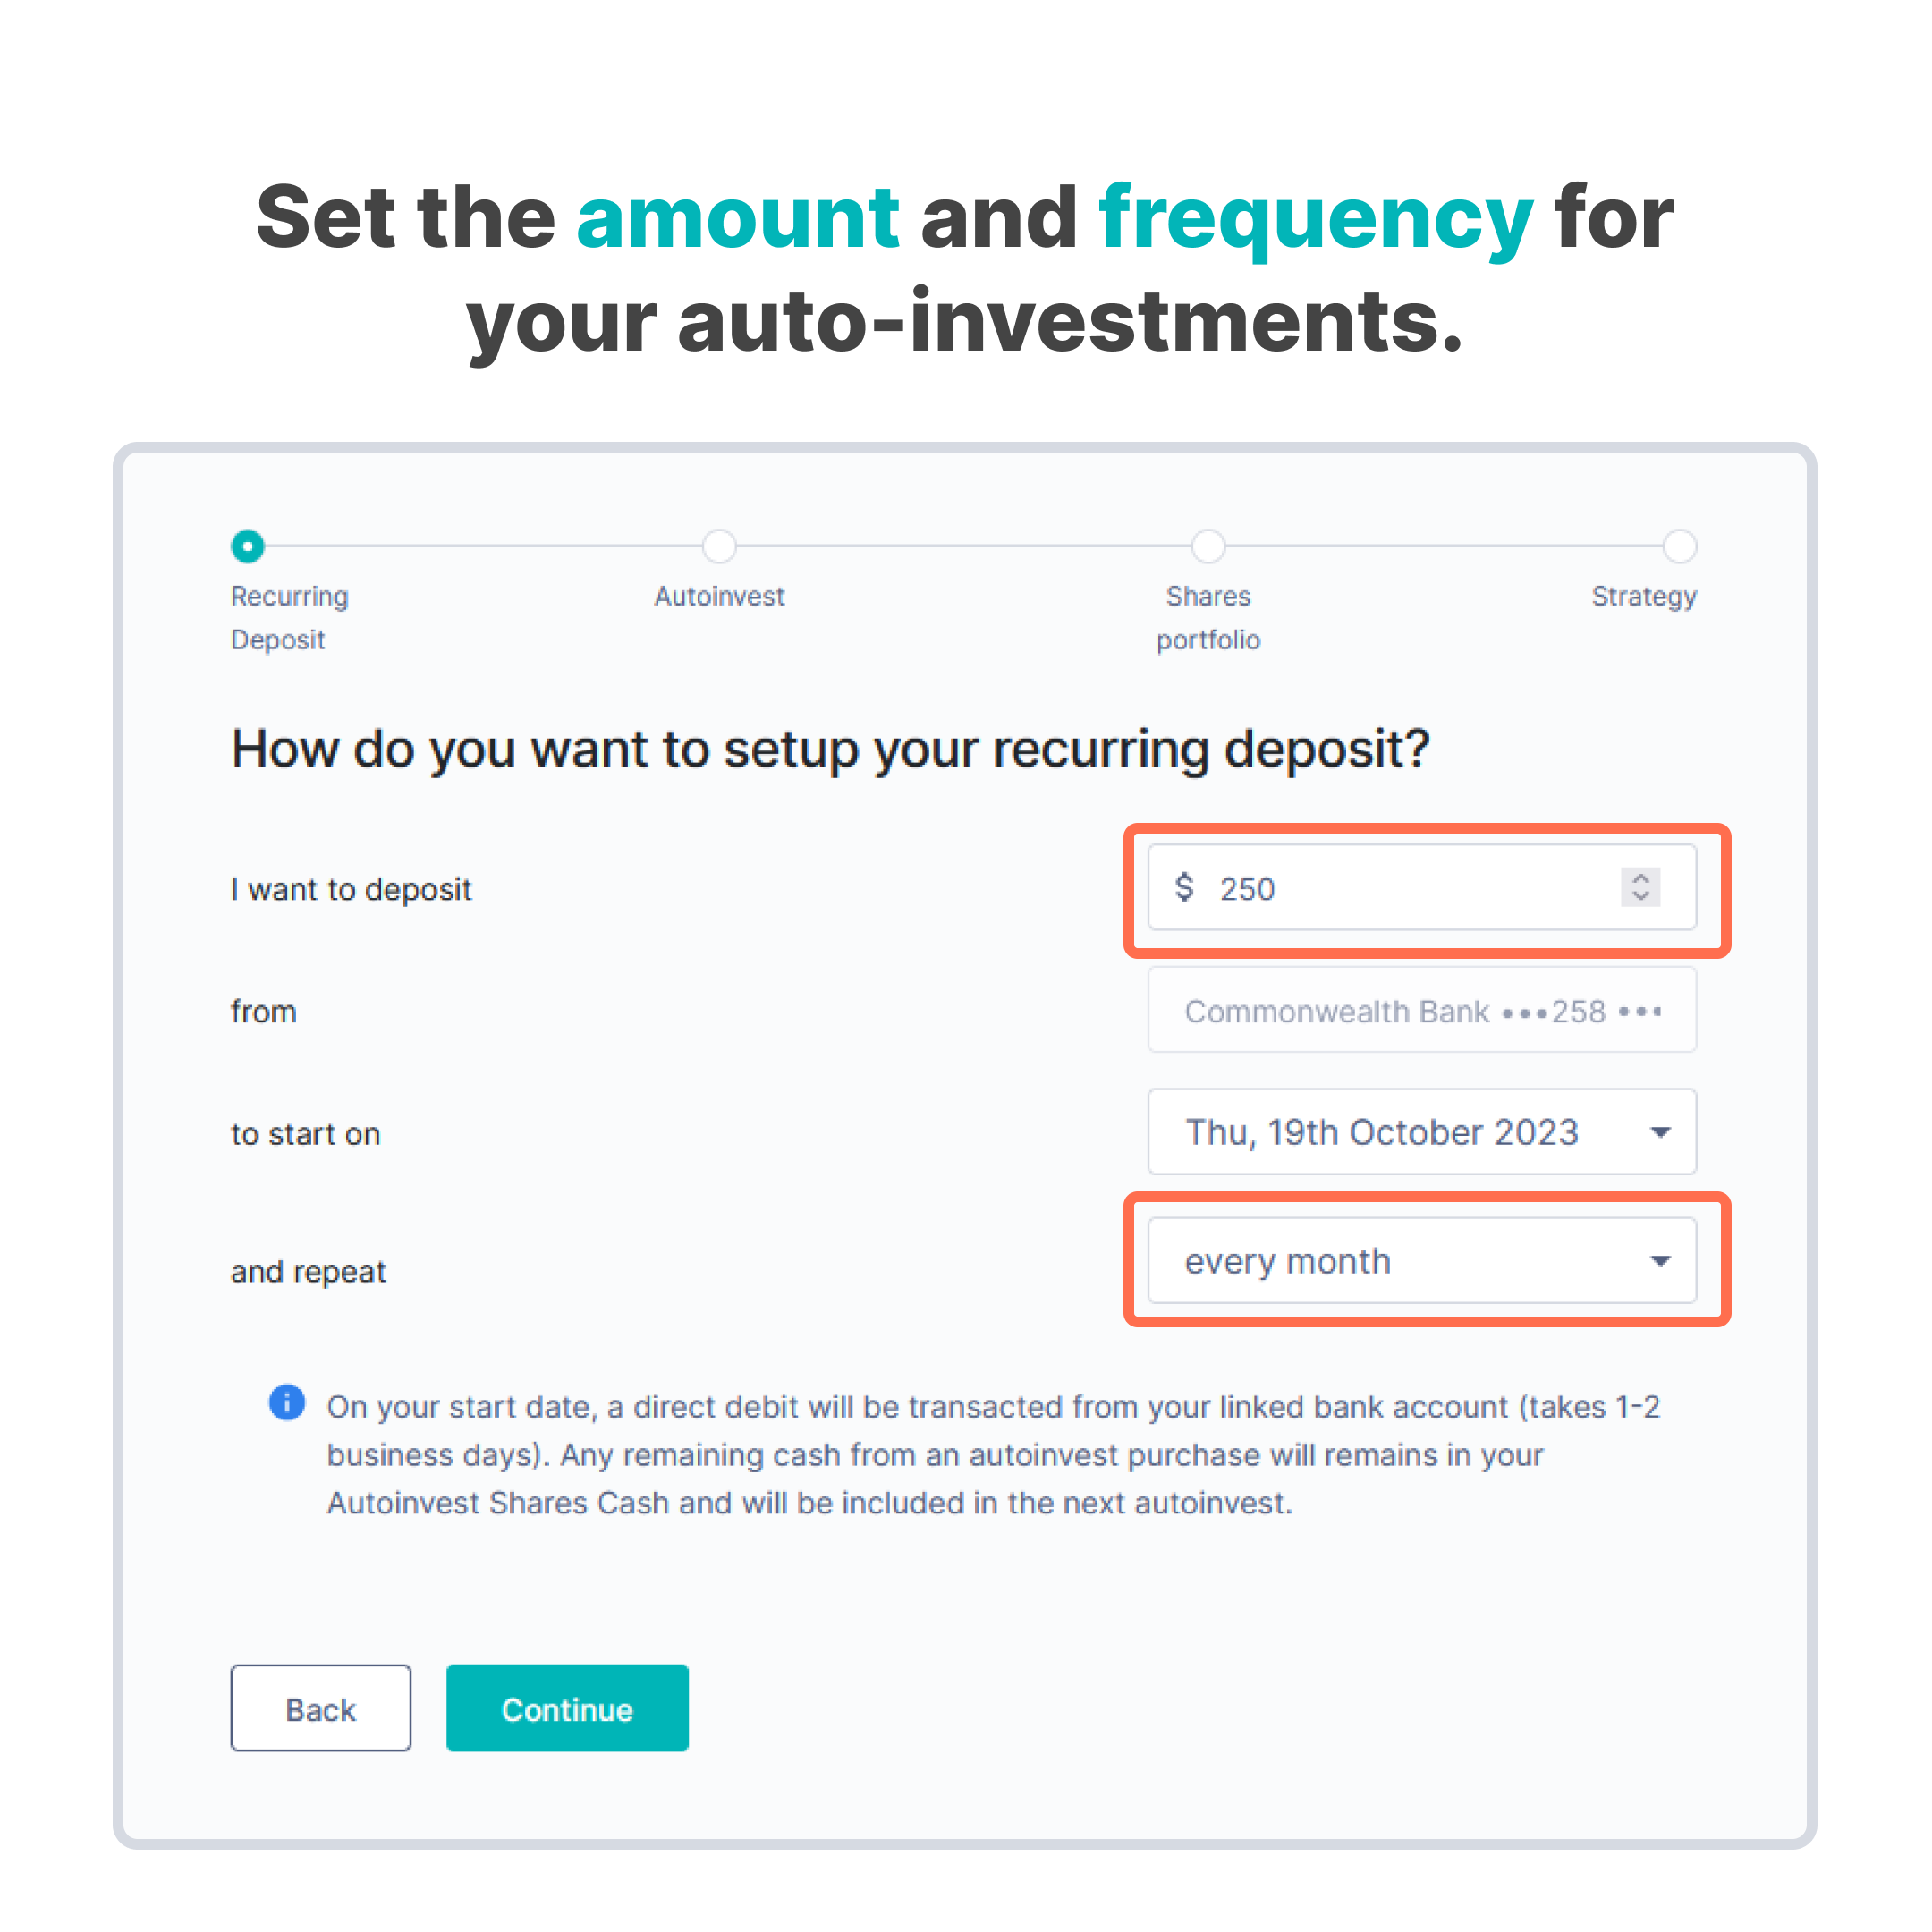Go to the Strategy step label

[x=1644, y=597]
